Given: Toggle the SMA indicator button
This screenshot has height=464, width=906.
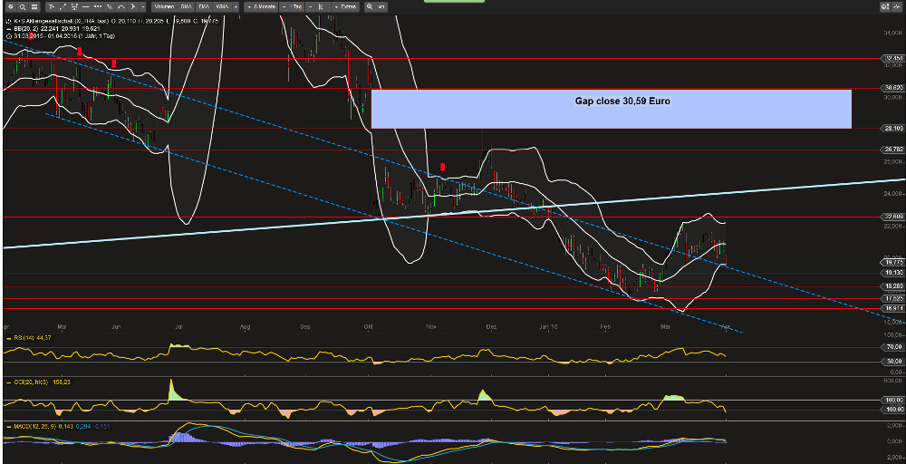Looking at the screenshot, I should pos(187,7).
